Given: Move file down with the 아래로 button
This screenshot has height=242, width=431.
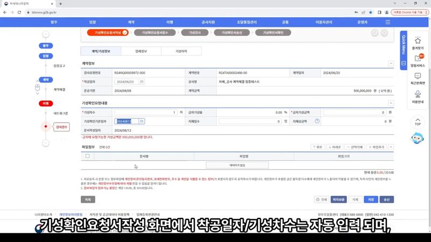Looking at the screenshot, I should pyautogui.click(x=335, y=147).
